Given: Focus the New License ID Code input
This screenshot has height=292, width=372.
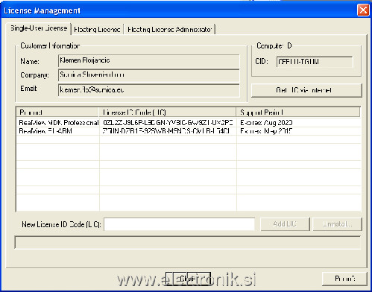Looking at the screenshot, I should click(x=180, y=224).
